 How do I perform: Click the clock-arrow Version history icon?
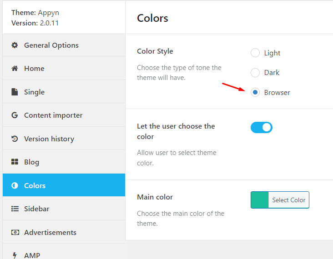(x=15, y=139)
